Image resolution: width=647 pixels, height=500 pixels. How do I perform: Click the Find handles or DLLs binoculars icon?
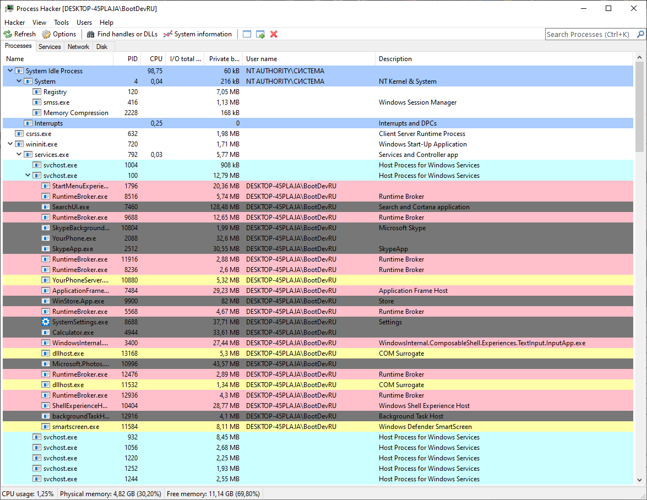coord(91,34)
